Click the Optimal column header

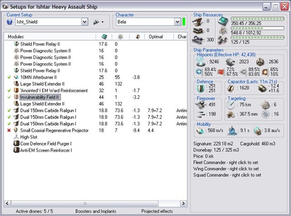[159, 36]
